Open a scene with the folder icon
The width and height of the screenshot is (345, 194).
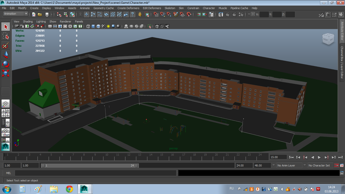click(40, 15)
